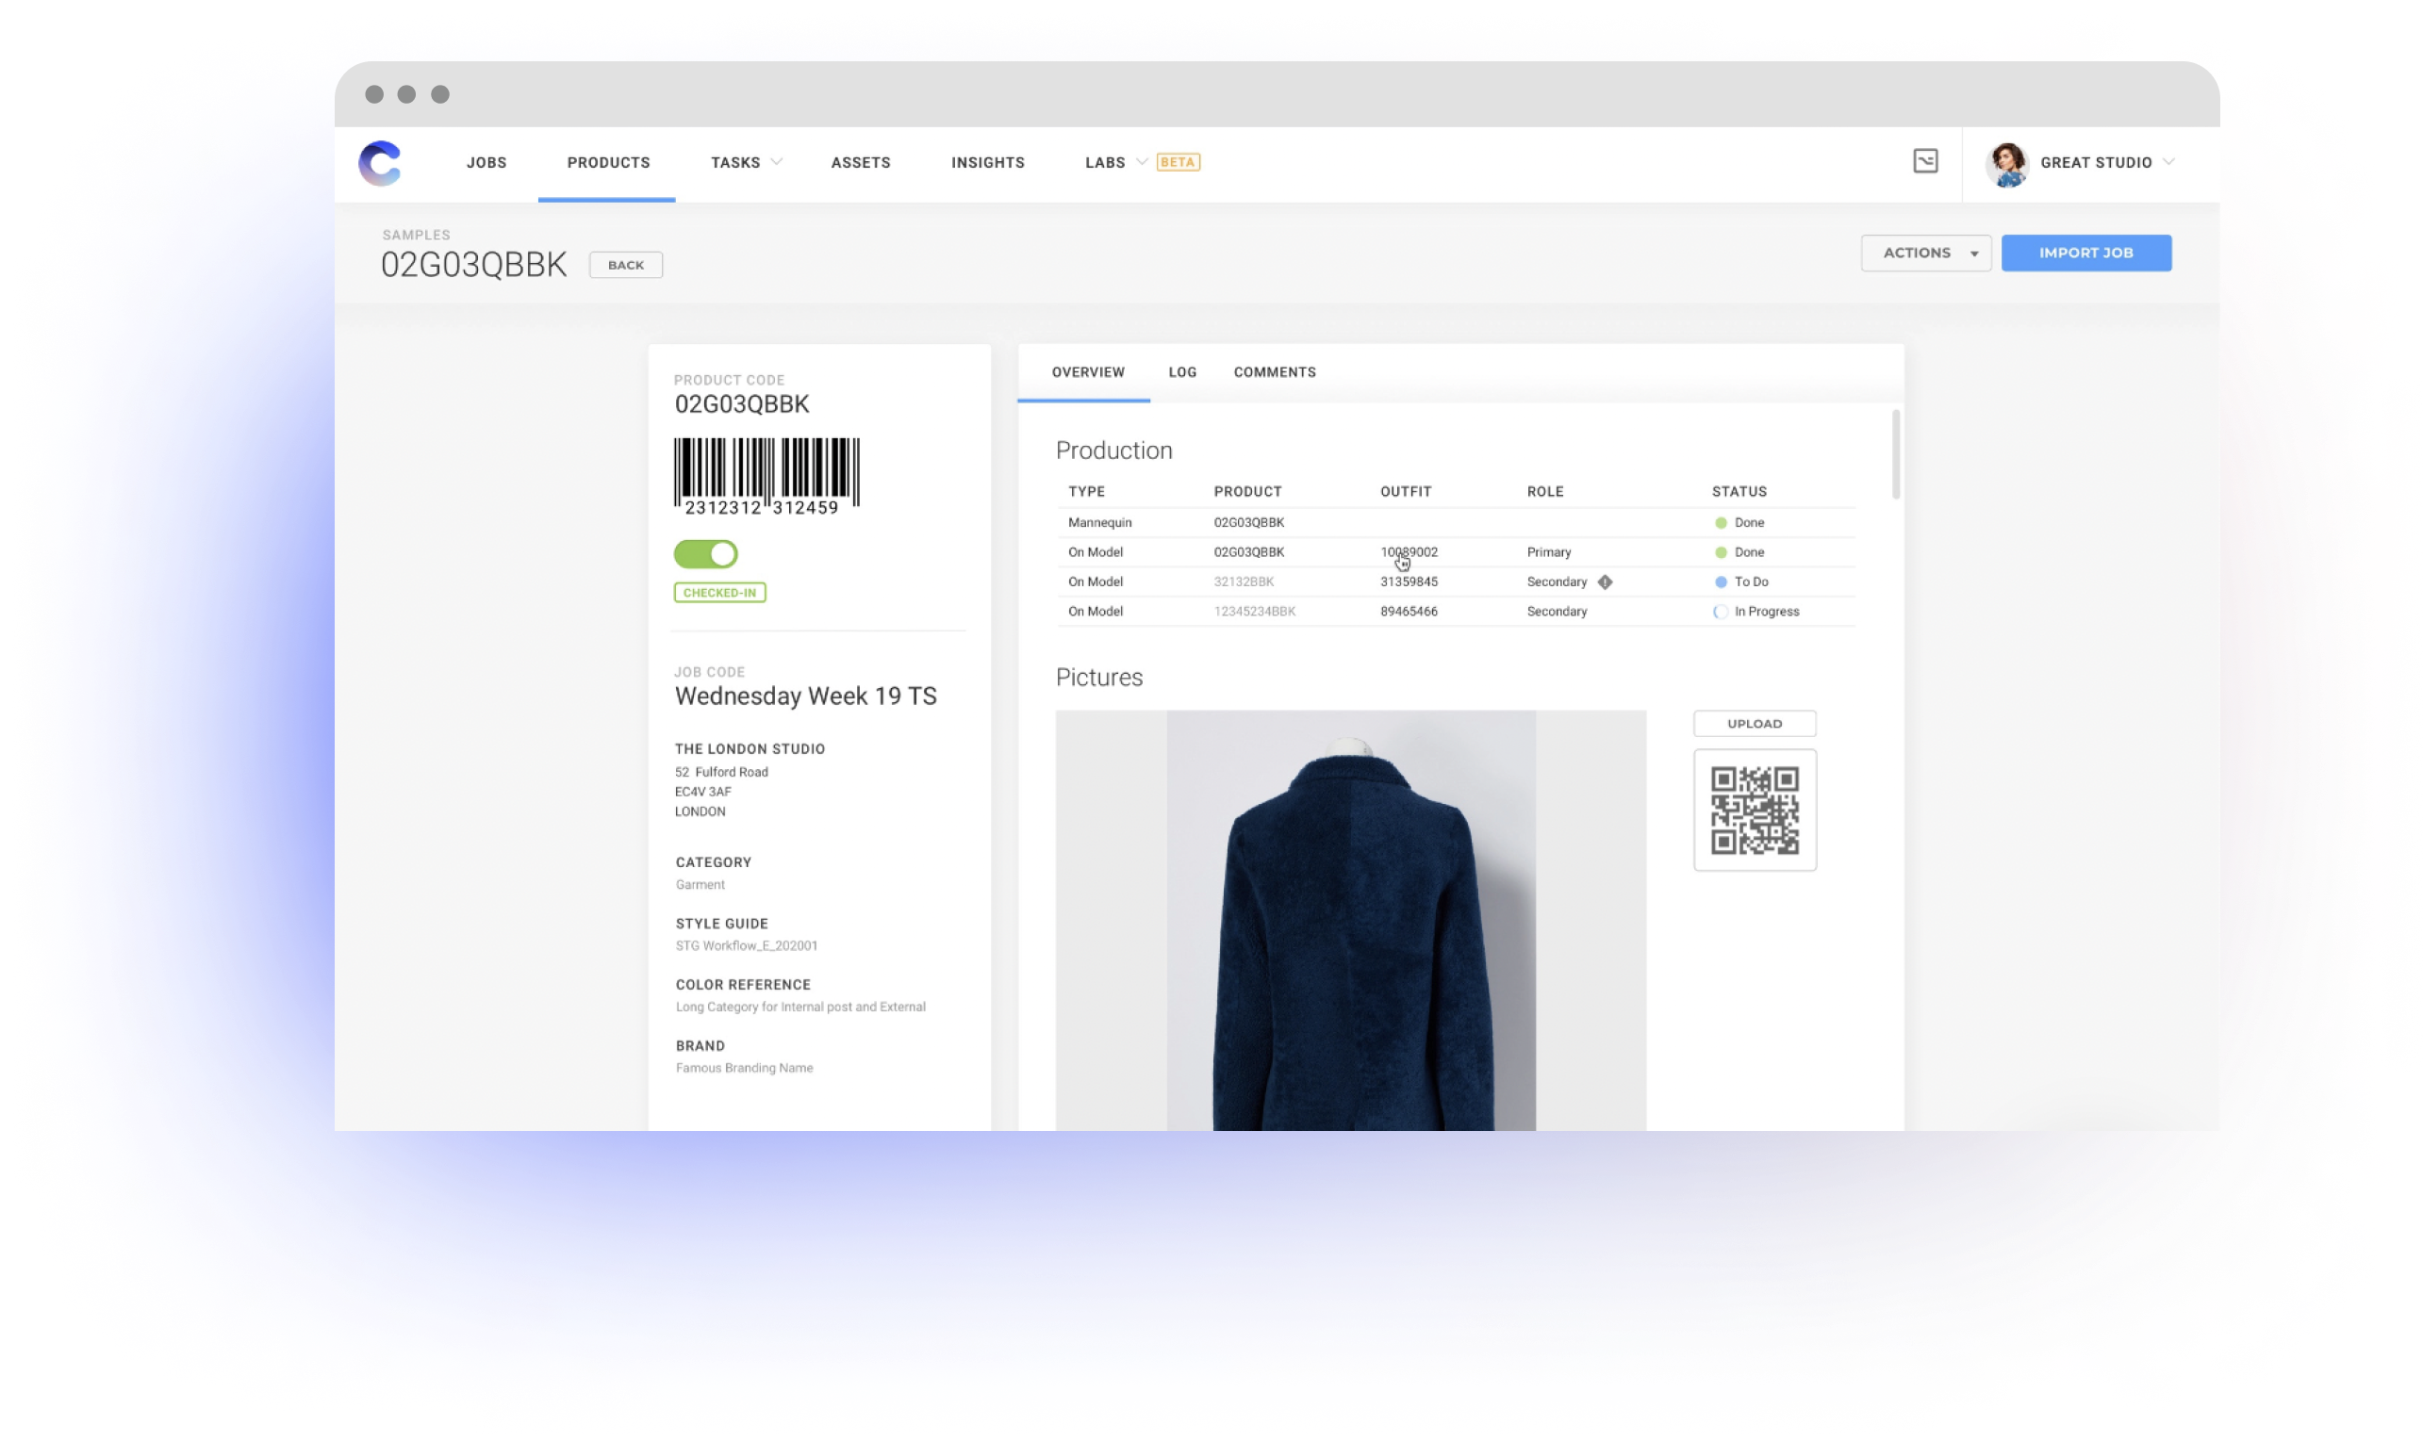Open the image workflow icon near the avatar

pyautogui.click(x=1925, y=162)
